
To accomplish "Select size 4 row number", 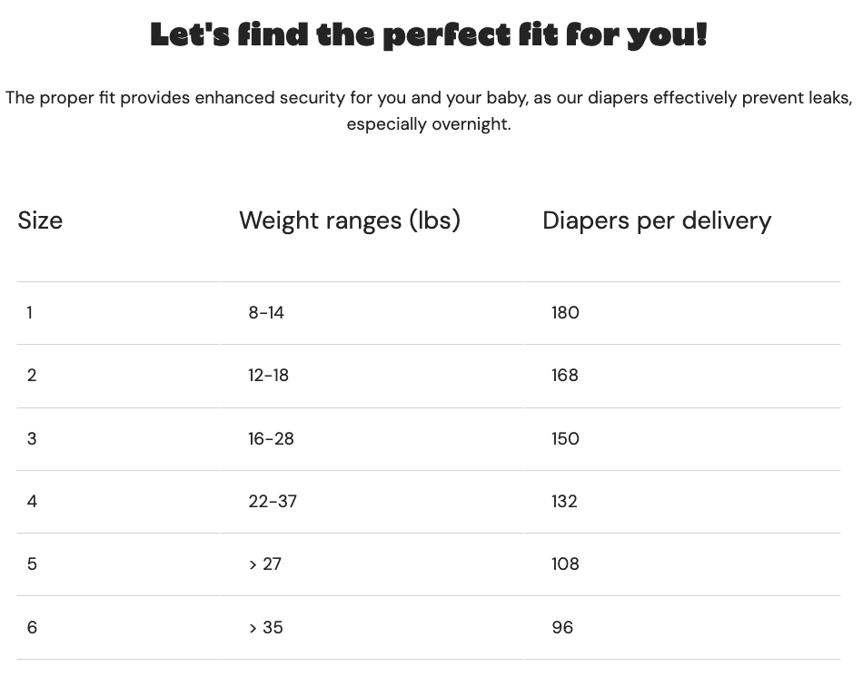I will point(32,501).
